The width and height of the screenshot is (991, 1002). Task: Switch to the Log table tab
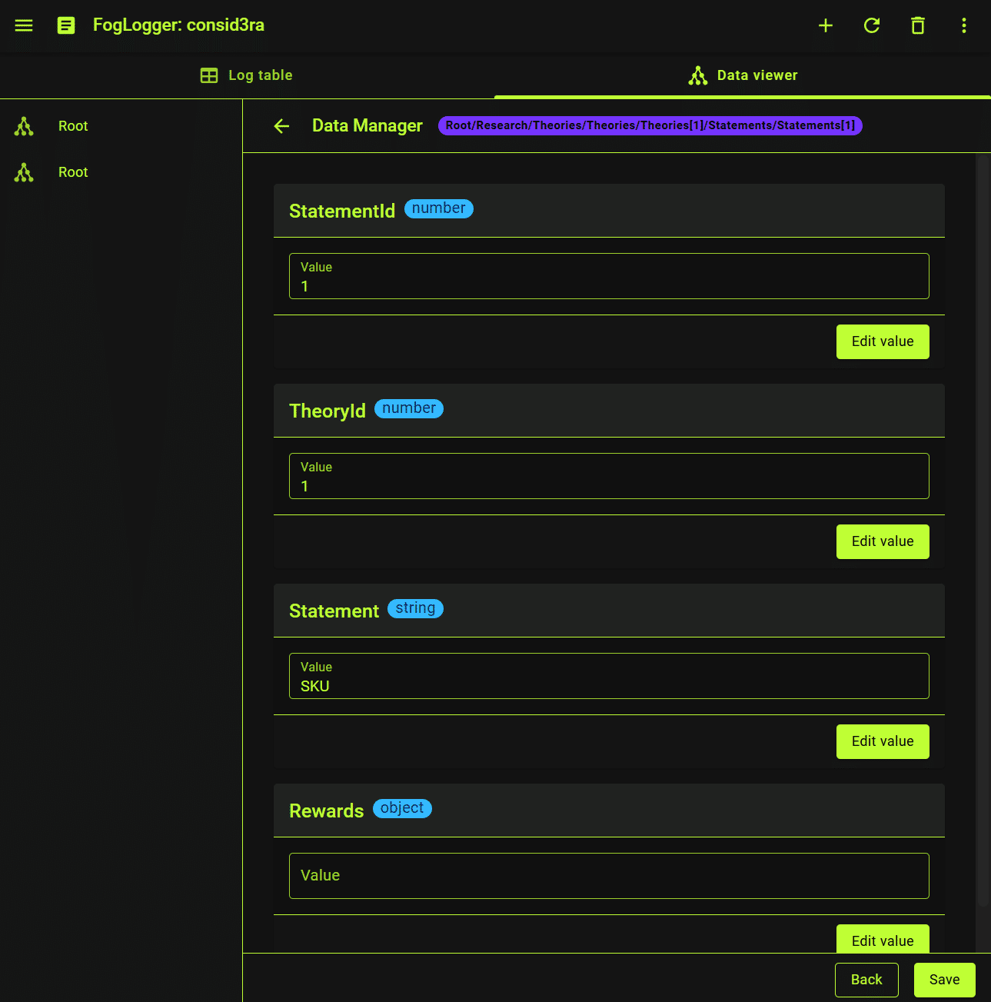point(247,75)
